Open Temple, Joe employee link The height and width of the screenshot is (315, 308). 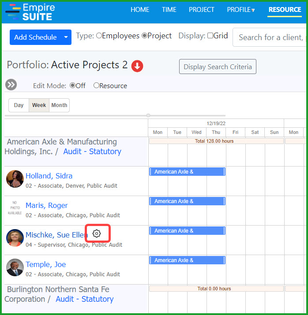click(x=45, y=264)
